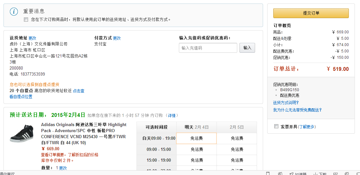The height and width of the screenshot is (175, 360).
Task: Focus the 输入充值码 input field
Action: (x=208, y=48)
